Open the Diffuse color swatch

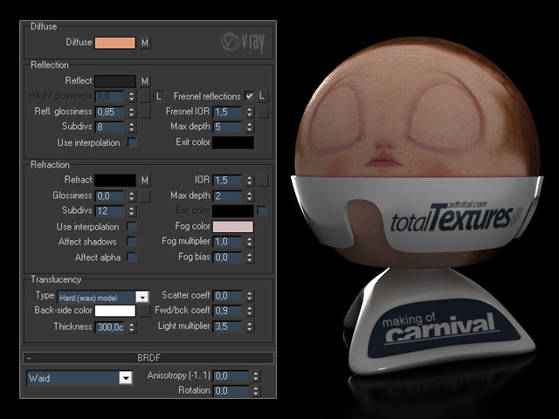115,43
